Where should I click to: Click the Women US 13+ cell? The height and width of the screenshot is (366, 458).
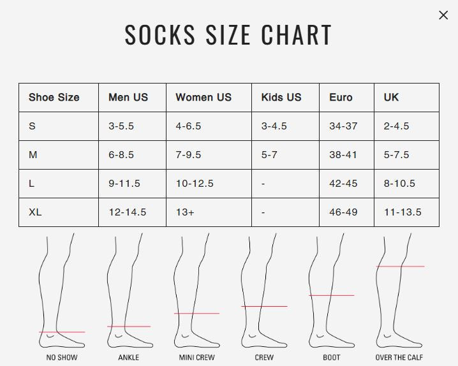[x=185, y=212]
